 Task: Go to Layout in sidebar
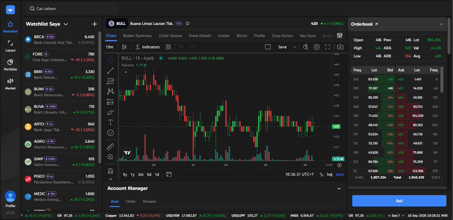[11, 46]
